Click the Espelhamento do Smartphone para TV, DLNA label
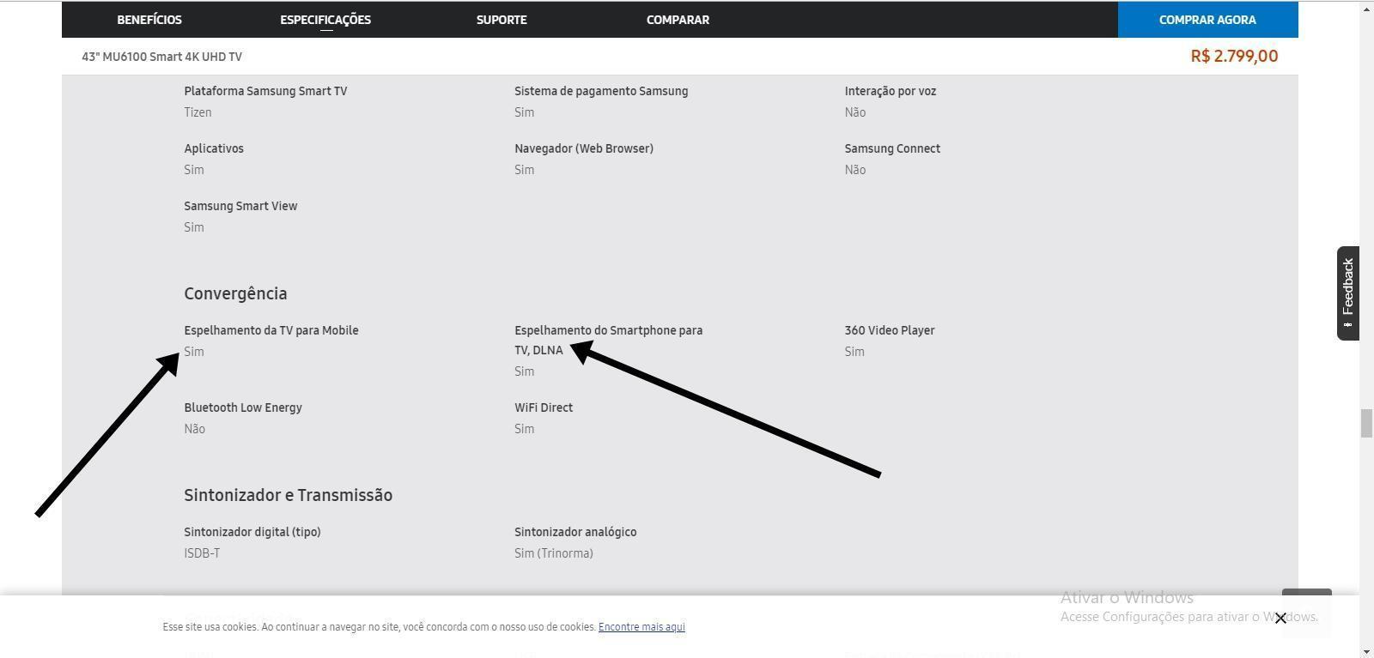Image resolution: width=1374 pixels, height=658 pixels. (x=608, y=340)
